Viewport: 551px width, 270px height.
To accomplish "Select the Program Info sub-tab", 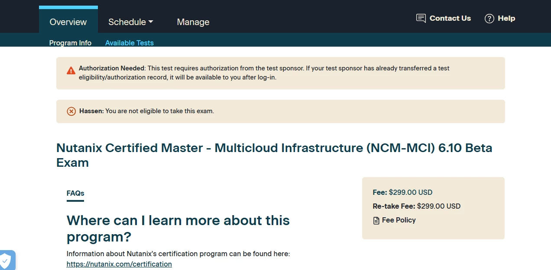I will click(x=70, y=43).
